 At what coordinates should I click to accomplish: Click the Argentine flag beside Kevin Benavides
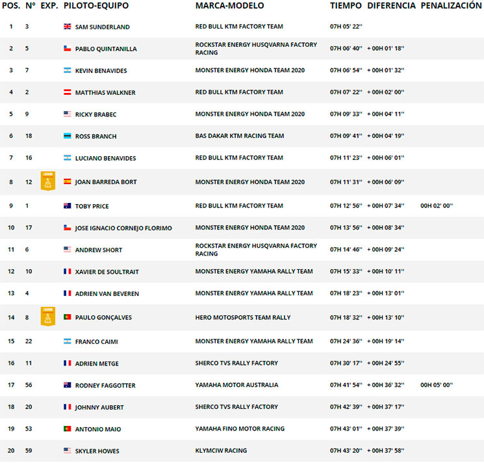point(68,70)
